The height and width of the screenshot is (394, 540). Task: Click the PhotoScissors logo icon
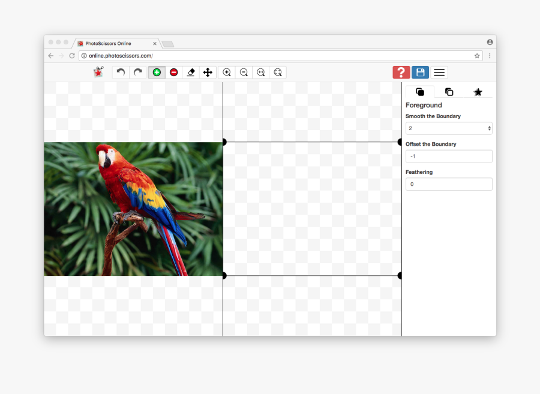[98, 72]
